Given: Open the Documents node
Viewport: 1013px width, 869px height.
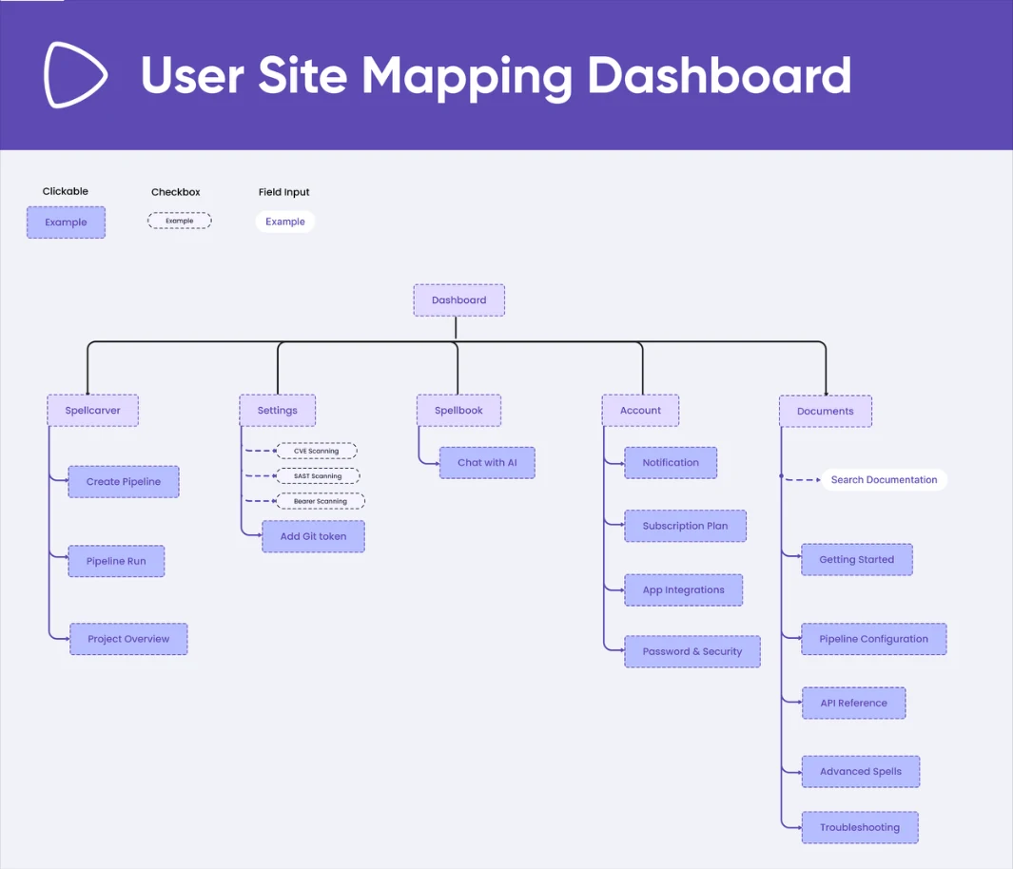Looking at the screenshot, I should tap(825, 412).
